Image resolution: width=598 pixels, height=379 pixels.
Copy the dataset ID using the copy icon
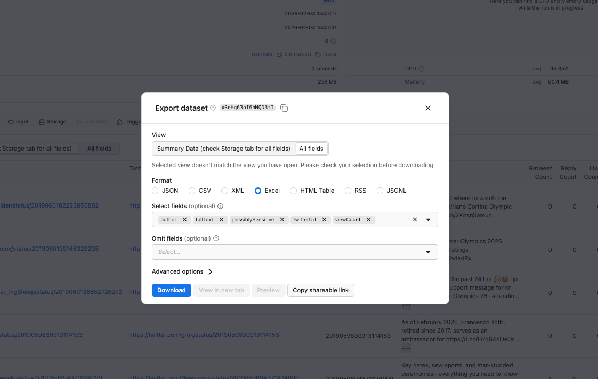click(x=284, y=108)
